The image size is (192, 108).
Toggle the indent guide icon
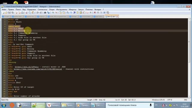74,13
